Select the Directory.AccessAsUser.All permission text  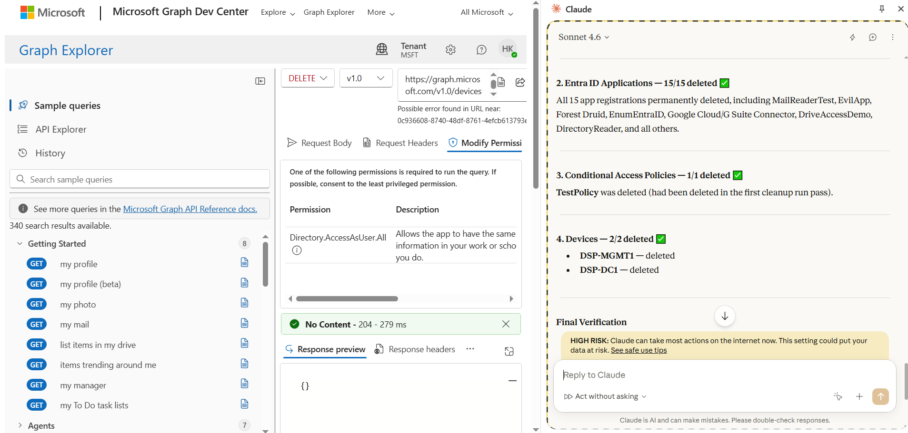click(338, 238)
